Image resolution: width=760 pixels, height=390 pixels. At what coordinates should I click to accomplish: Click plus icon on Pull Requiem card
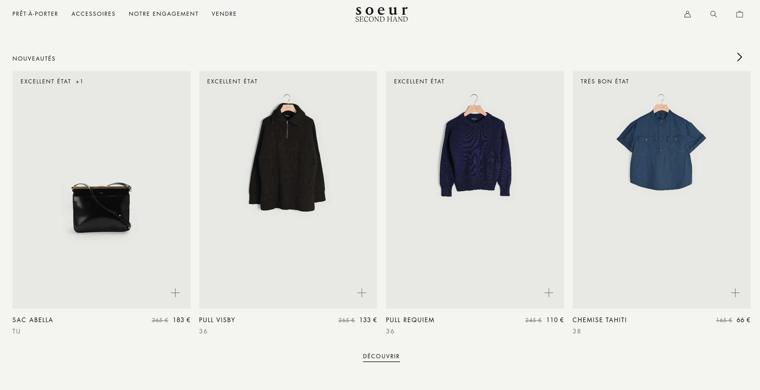(x=549, y=292)
